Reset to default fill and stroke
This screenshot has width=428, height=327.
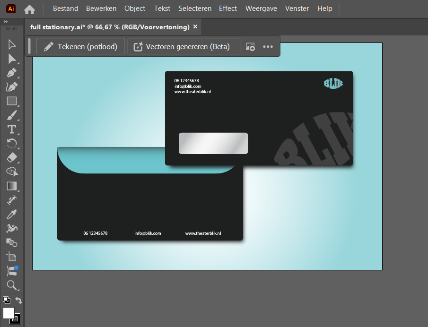pos(6,300)
